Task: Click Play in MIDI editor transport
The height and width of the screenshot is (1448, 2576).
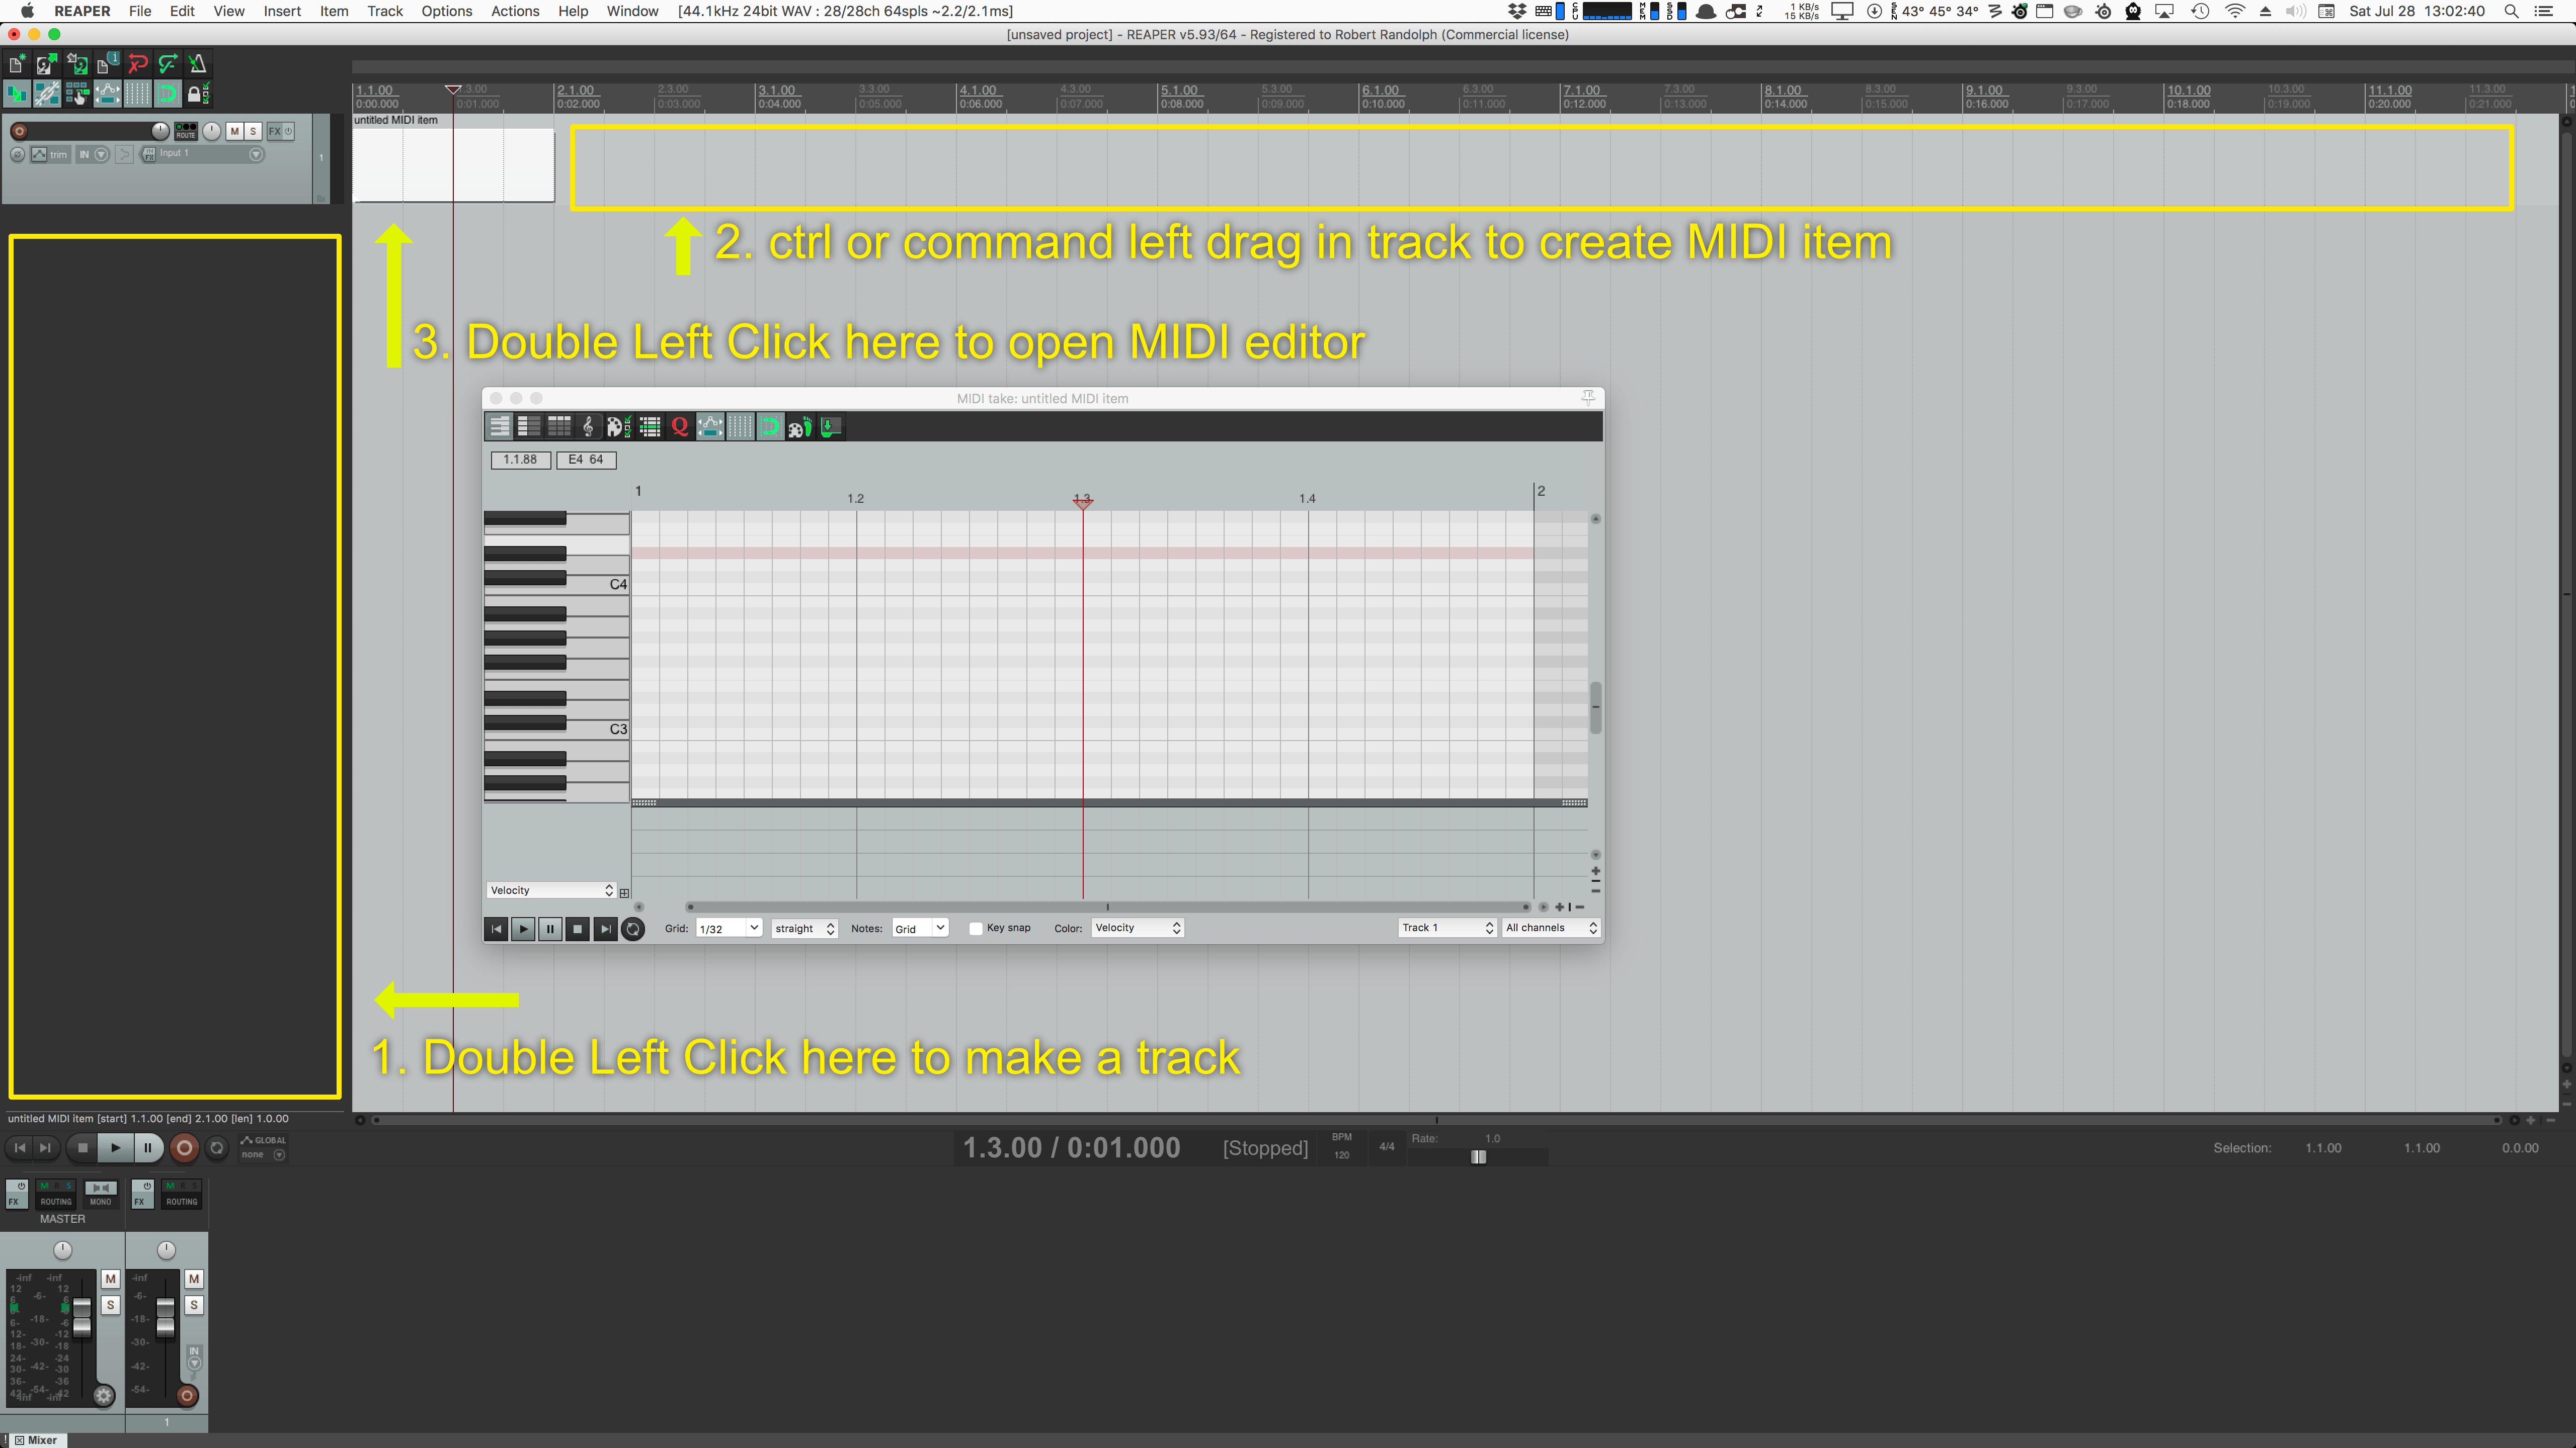Action: (523, 928)
